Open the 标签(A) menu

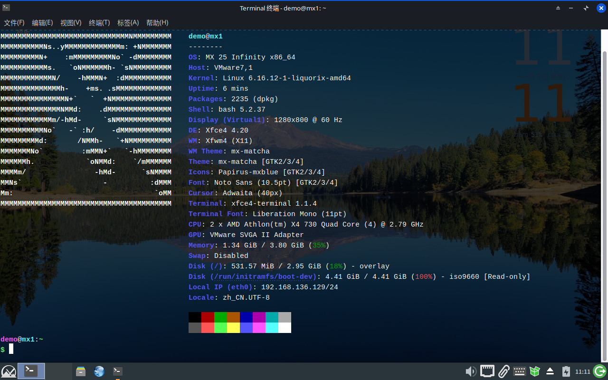tap(128, 23)
